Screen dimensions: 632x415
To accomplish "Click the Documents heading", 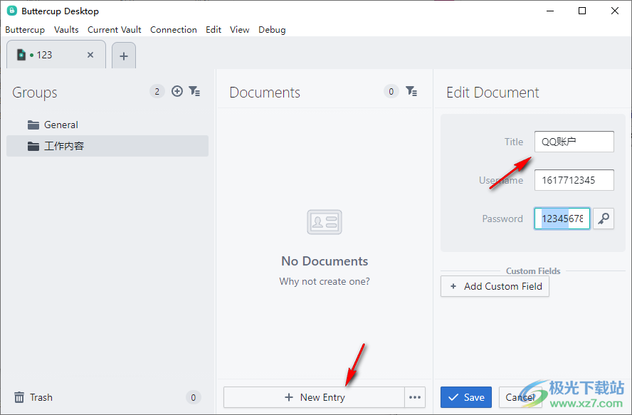I will click(265, 93).
